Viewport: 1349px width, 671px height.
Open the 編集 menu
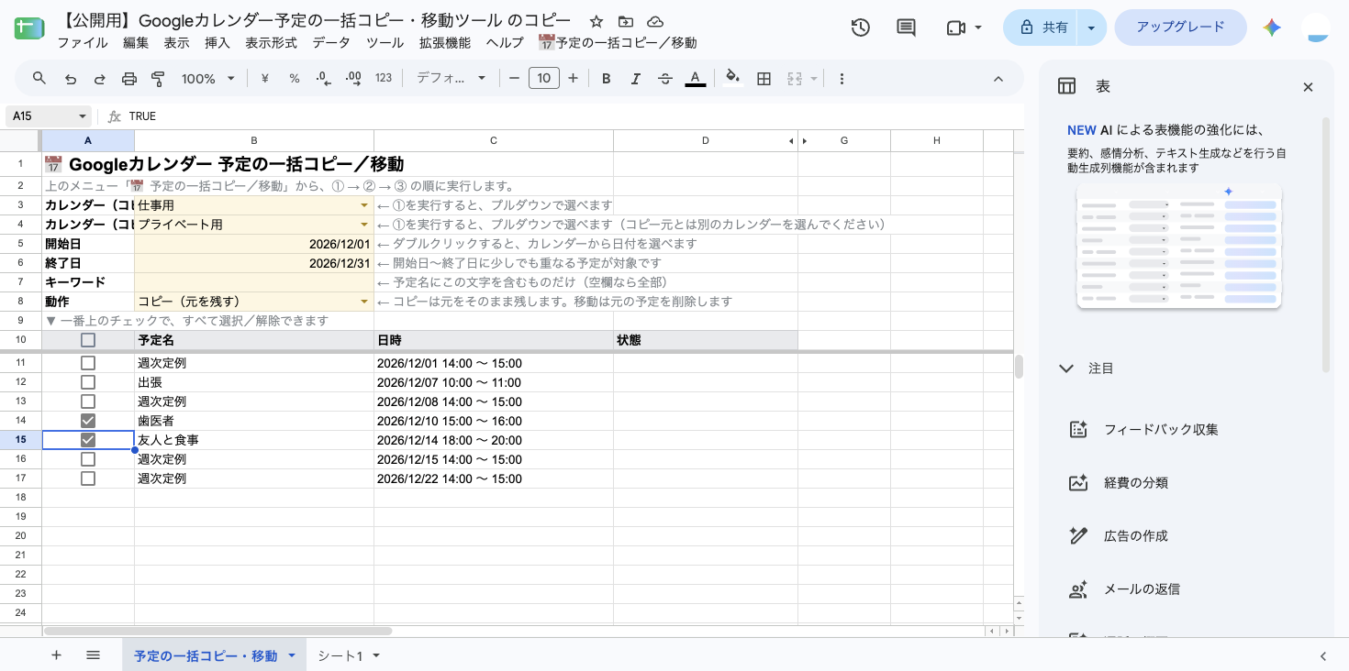136,43
